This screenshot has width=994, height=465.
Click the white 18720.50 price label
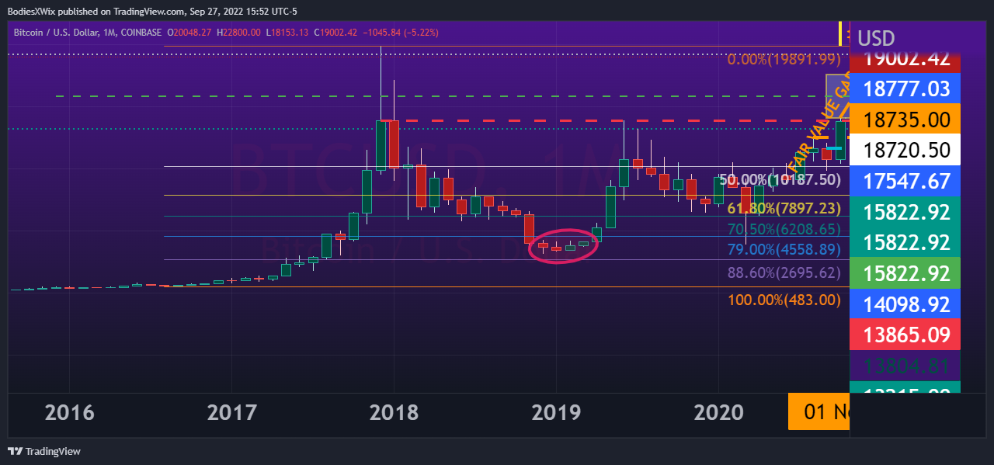[x=906, y=151]
